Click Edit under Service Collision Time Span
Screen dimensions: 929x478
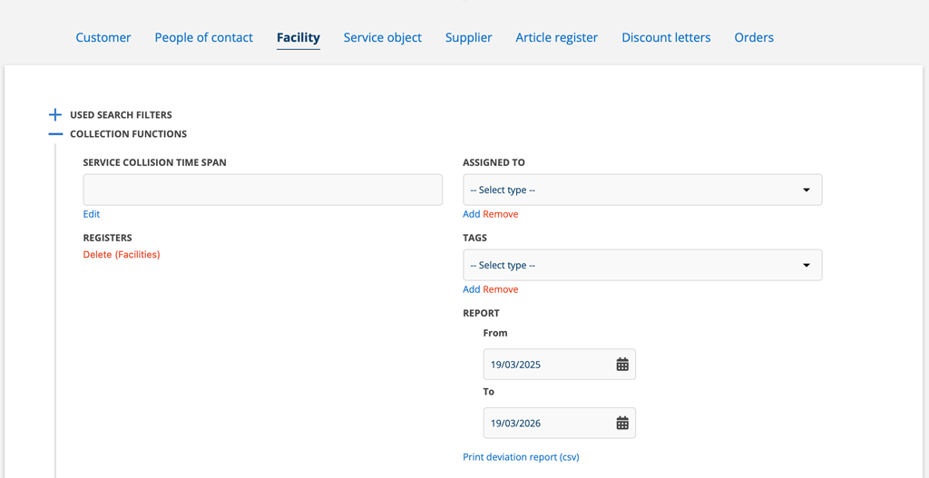pyautogui.click(x=92, y=214)
